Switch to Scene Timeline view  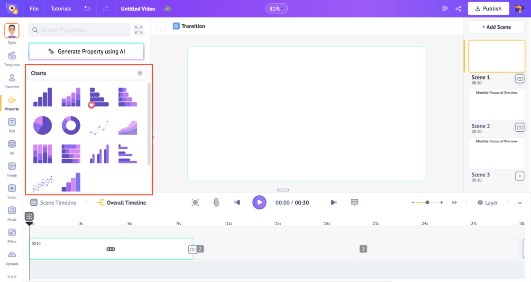(53, 202)
